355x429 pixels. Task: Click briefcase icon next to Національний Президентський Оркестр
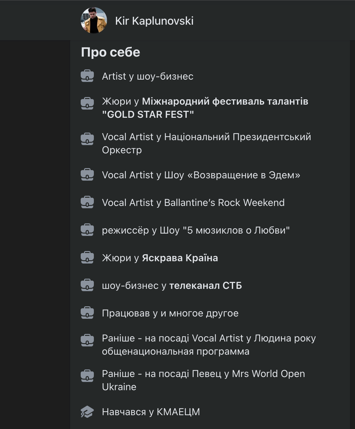(87, 139)
